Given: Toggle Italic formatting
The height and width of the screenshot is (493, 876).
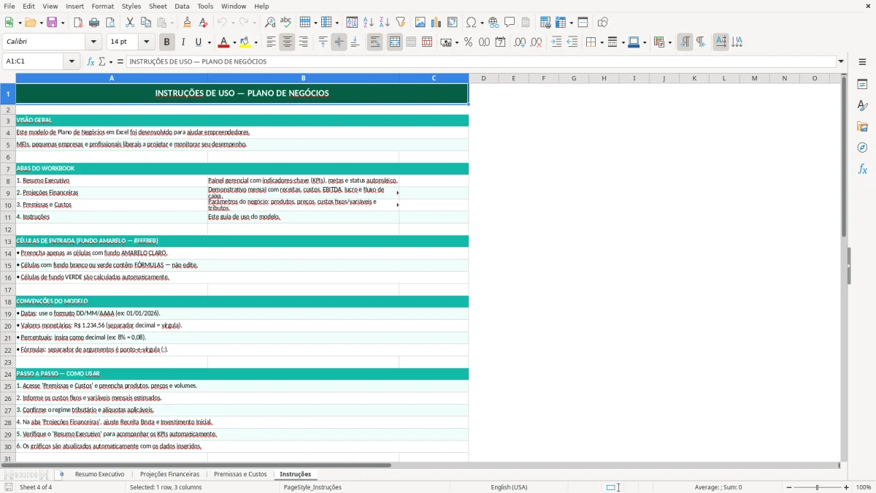Looking at the screenshot, I should click(x=182, y=42).
